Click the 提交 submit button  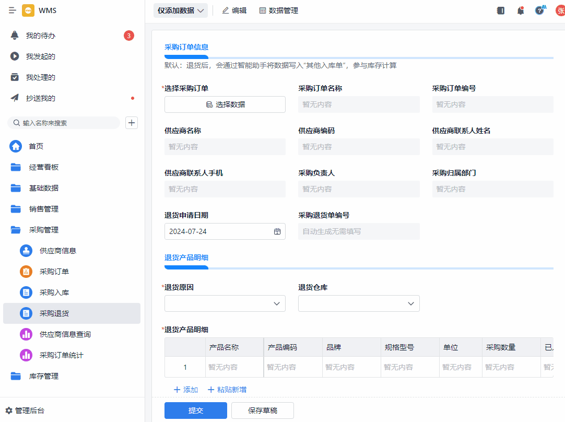pos(196,411)
